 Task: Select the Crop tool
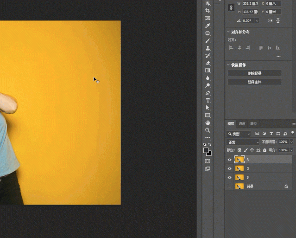208,11
